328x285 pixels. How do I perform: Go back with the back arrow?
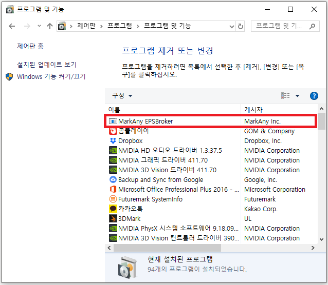tap(12, 26)
